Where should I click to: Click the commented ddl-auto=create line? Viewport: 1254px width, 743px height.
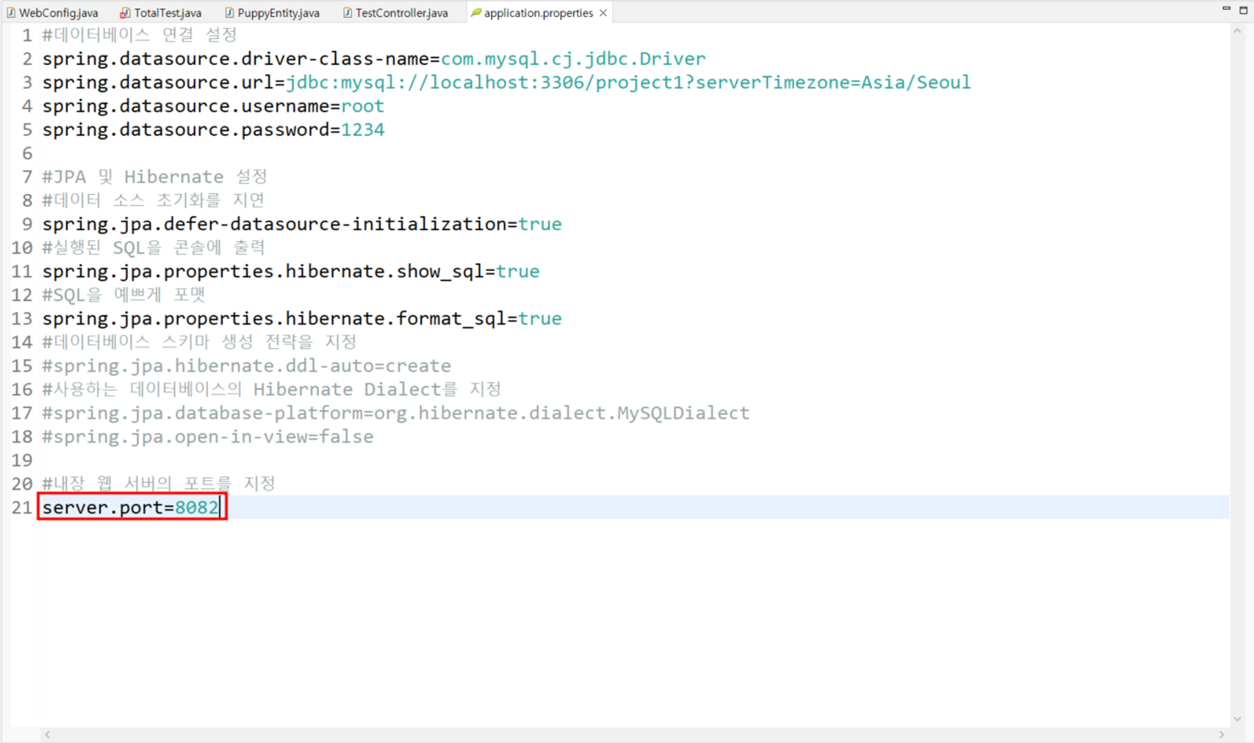(246, 366)
